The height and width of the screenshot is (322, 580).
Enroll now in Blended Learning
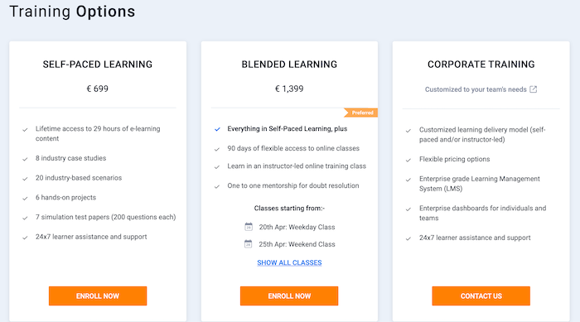pyautogui.click(x=289, y=296)
